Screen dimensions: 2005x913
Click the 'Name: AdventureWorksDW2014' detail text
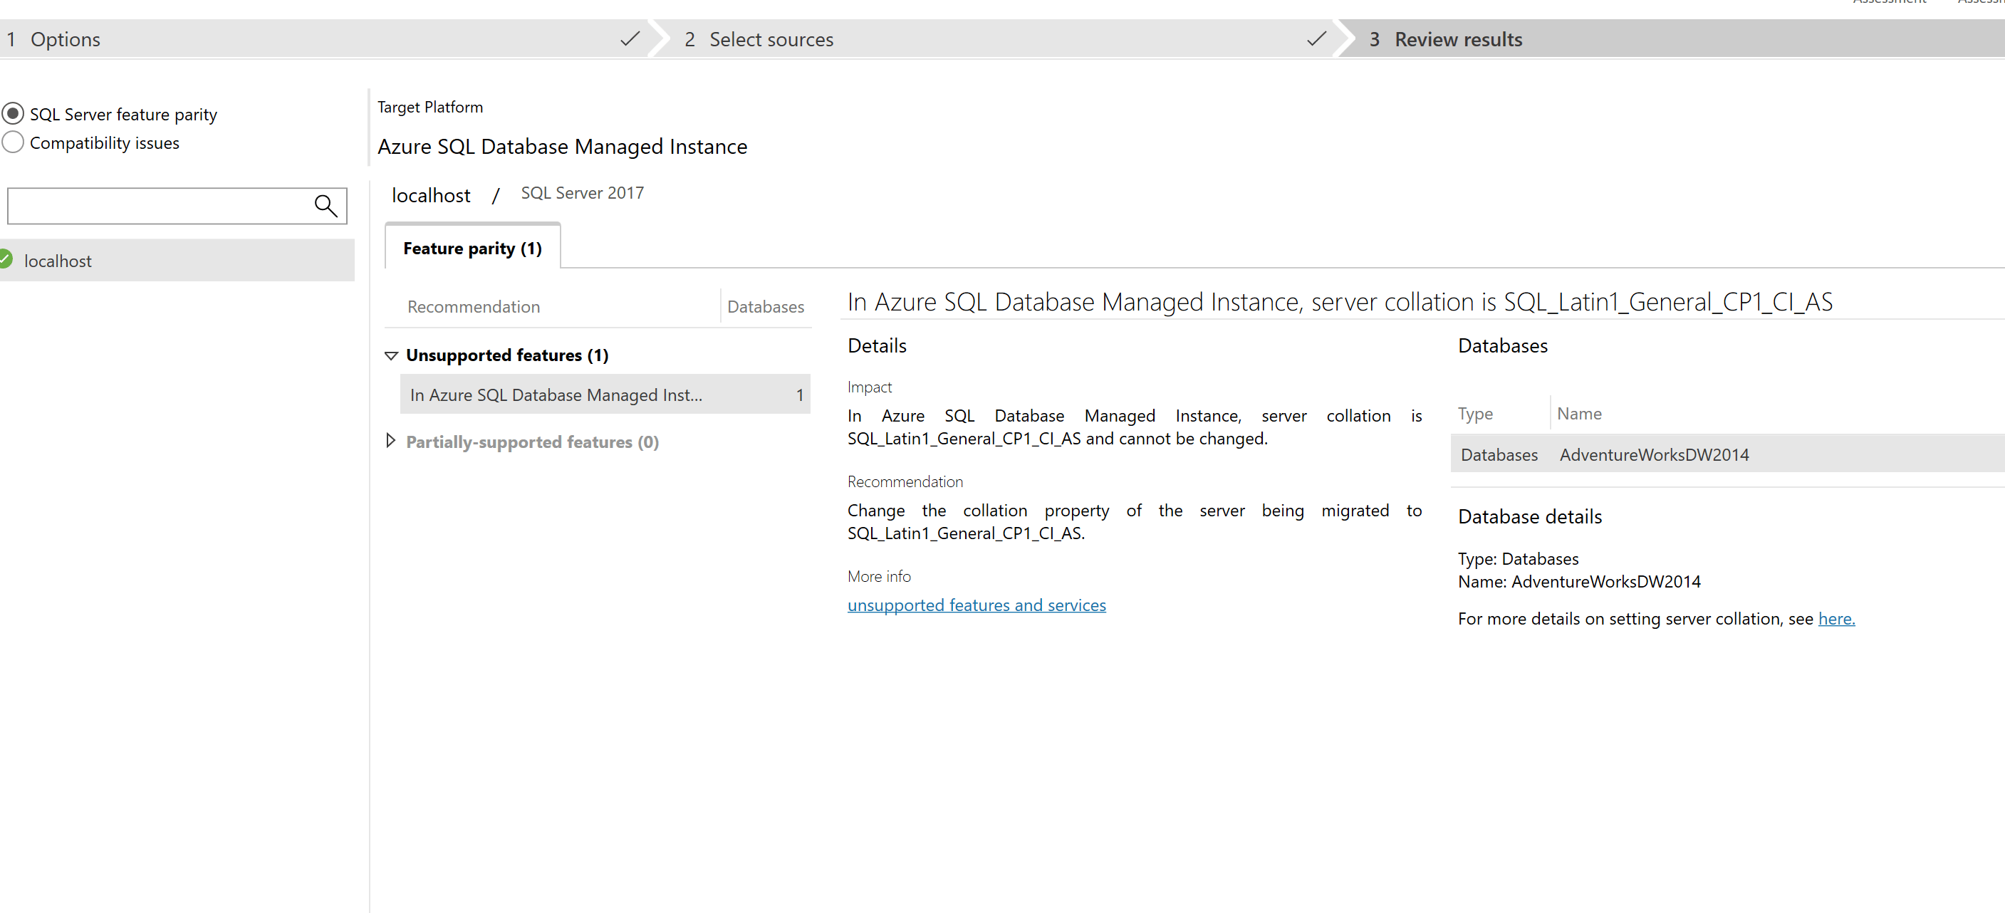[1578, 581]
